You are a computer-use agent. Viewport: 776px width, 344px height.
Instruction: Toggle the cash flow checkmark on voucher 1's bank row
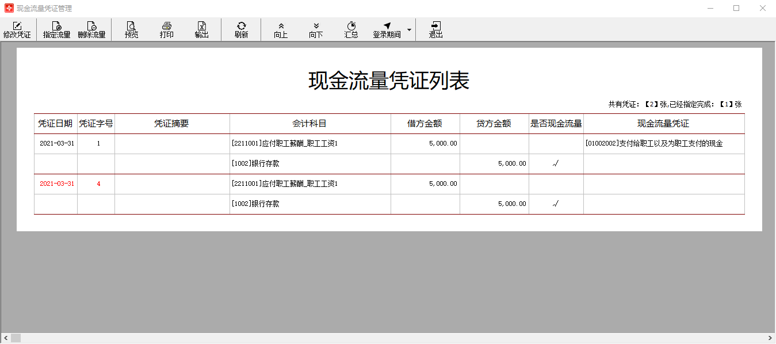pyautogui.click(x=555, y=163)
